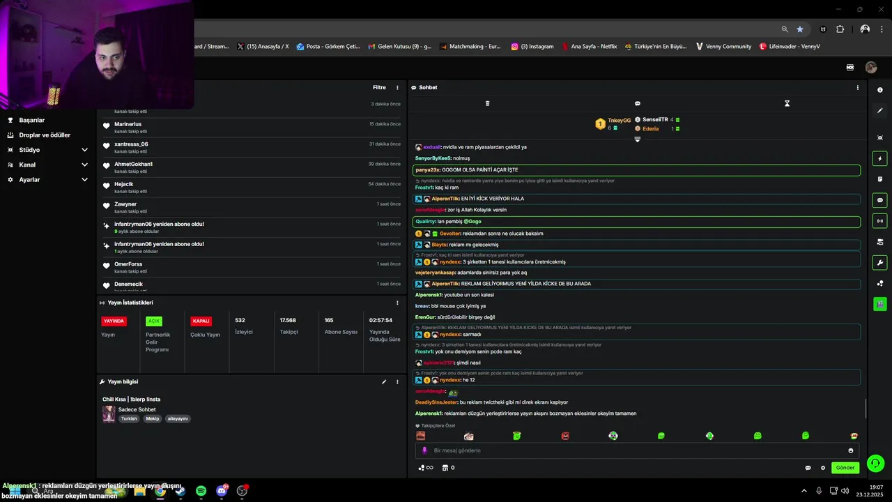Open Spotify from the Windows taskbar
892x502 pixels.
pos(201,491)
